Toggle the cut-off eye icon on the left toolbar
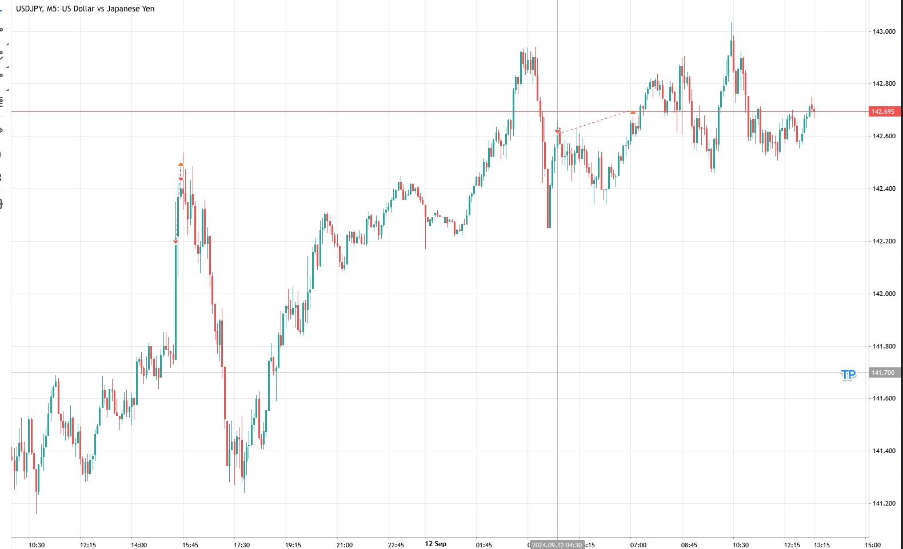Image resolution: width=903 pixels, height=549 pixels. [2, 131]
